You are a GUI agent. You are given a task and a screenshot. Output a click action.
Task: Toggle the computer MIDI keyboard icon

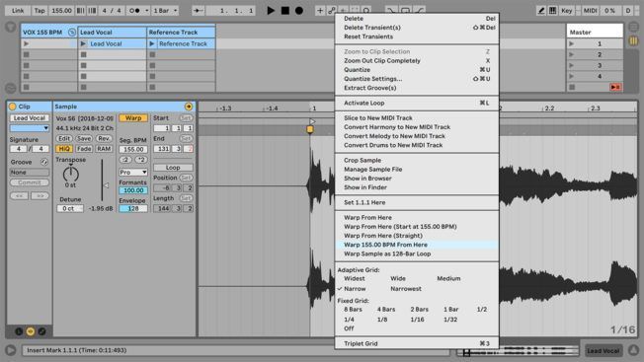(x=553, y=11)
